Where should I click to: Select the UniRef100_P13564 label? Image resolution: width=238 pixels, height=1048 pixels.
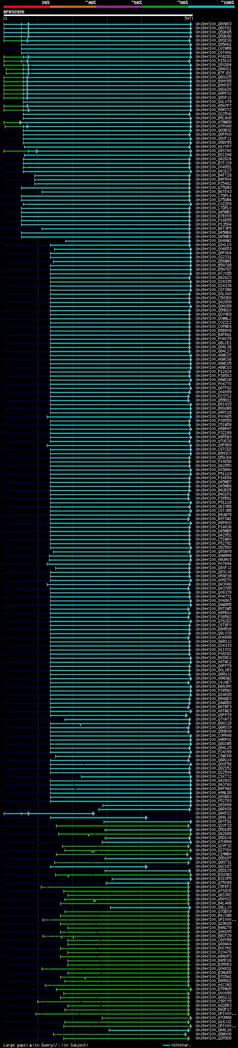[x=213, y=225]
